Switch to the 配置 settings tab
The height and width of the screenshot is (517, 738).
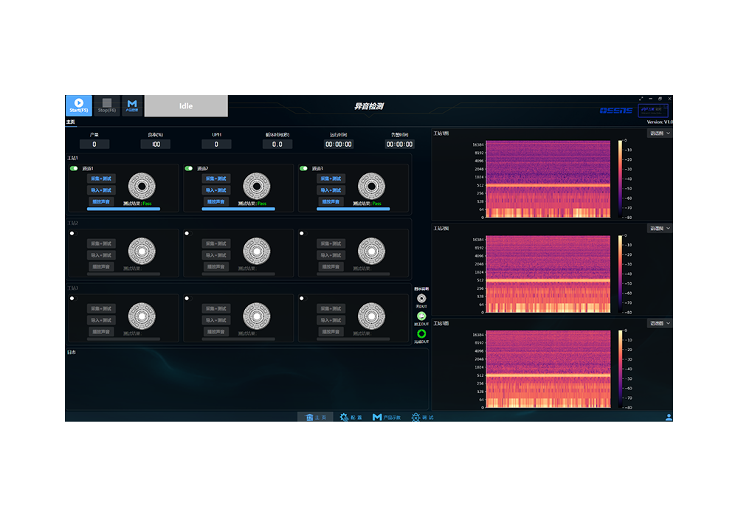click(351, 417)
